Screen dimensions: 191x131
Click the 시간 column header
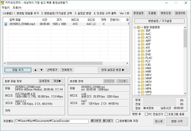click(45, 20)
